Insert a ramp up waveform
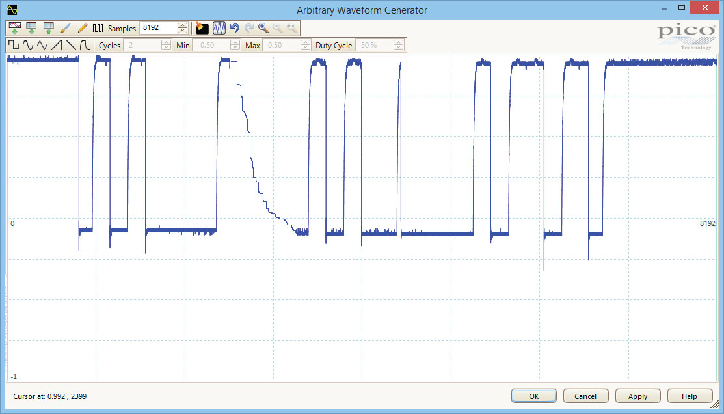This screenshot has height=414, width=724. [x=57, y=45]
